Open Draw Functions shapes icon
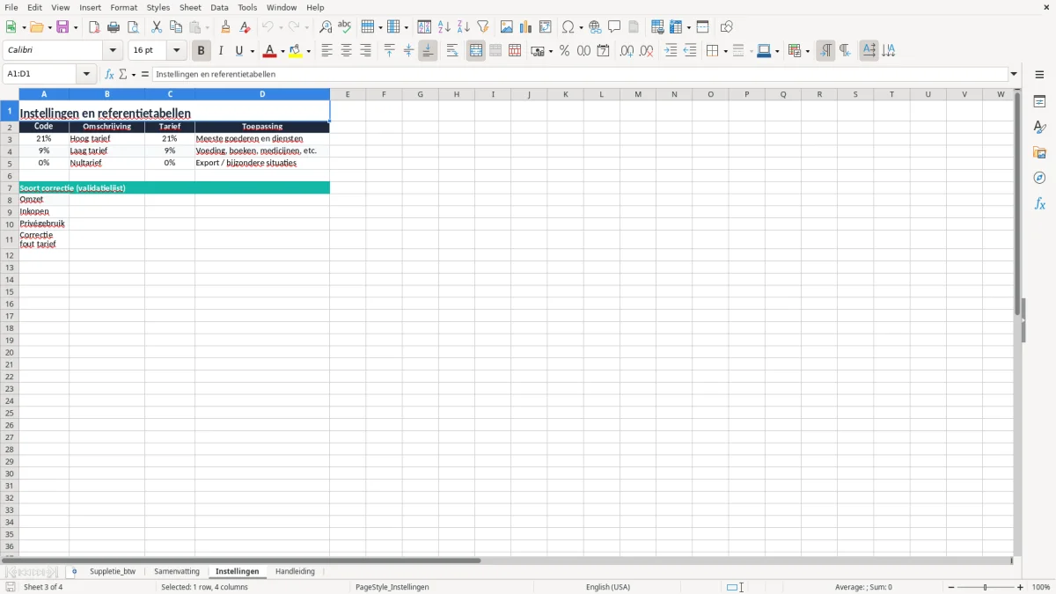The height and width of the screenshot is (594, 1056). tap(727, 27)
